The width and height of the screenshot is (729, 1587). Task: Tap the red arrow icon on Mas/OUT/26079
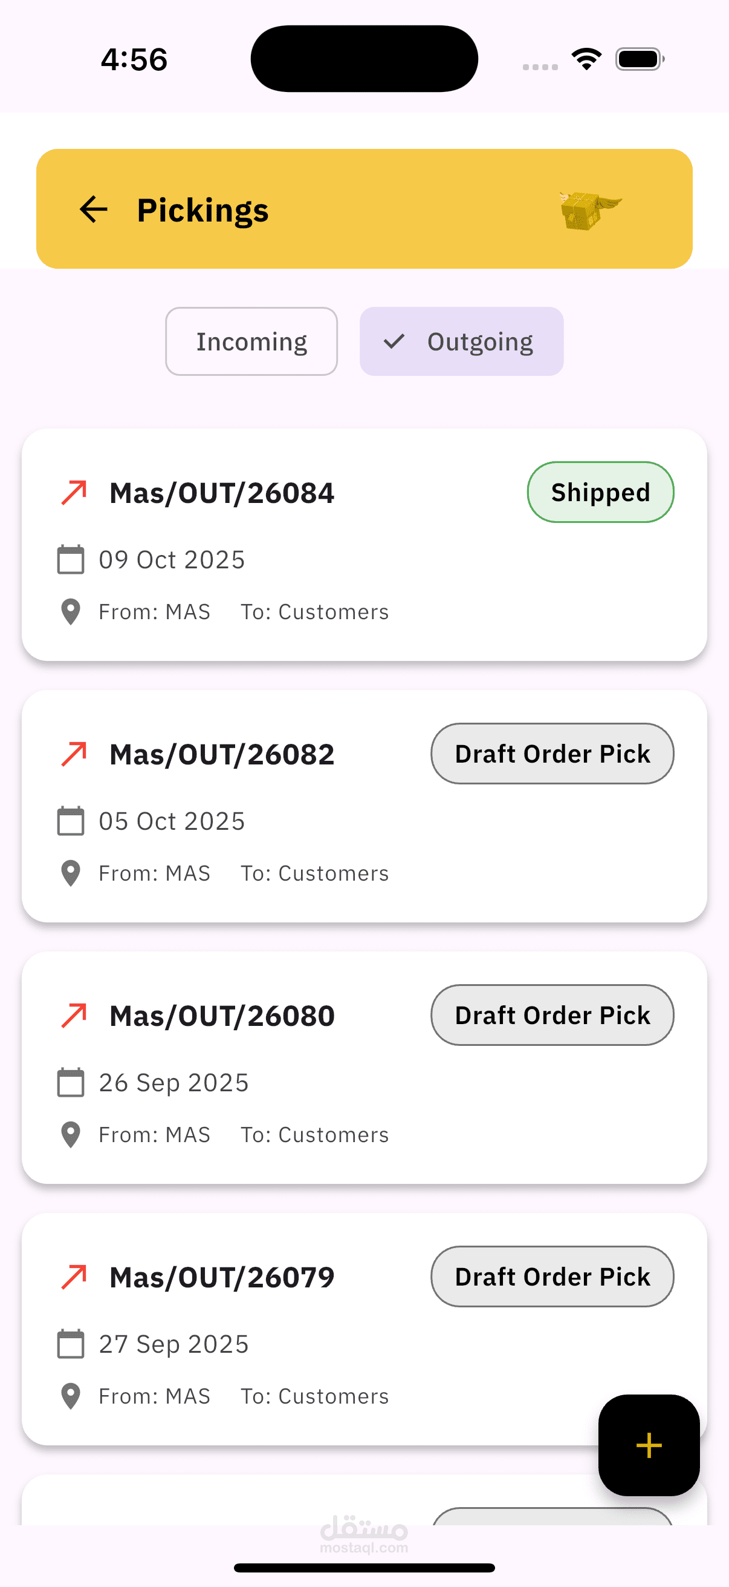point(74,1277)
